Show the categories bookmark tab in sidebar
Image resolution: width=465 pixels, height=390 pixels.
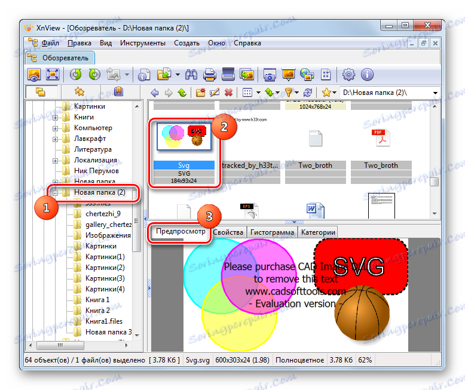click(118, 92)
